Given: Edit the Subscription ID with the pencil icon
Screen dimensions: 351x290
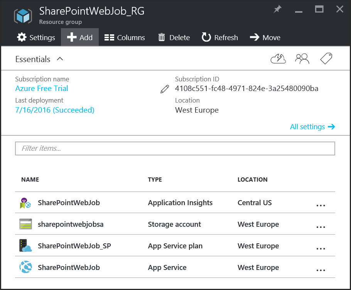Looking at the screenshot, I should pos(164,89).
